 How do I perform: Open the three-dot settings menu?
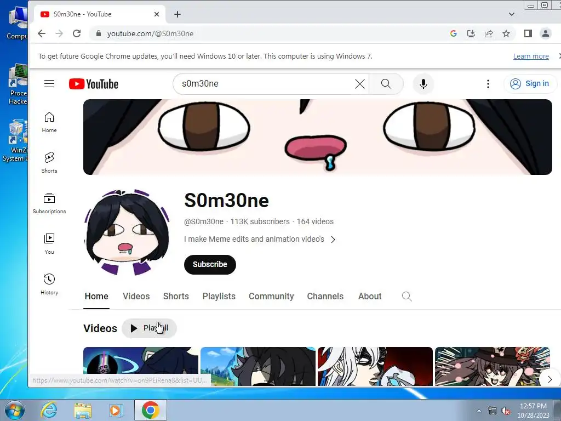coord(488,84)
